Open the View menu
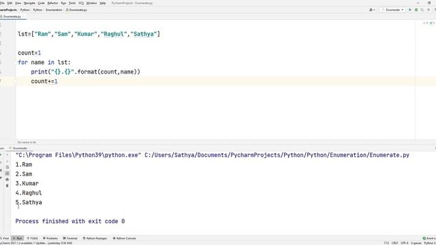436x245 pixels. (x=18, y=3)
